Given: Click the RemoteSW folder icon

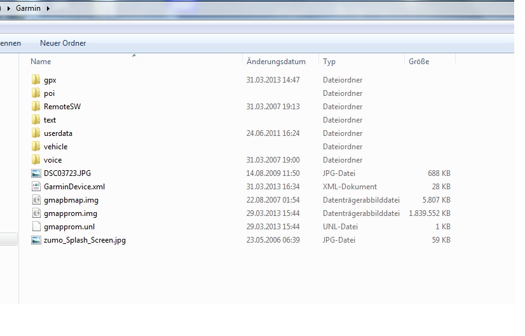Looking at the screenshot, I should pos(36,107).
